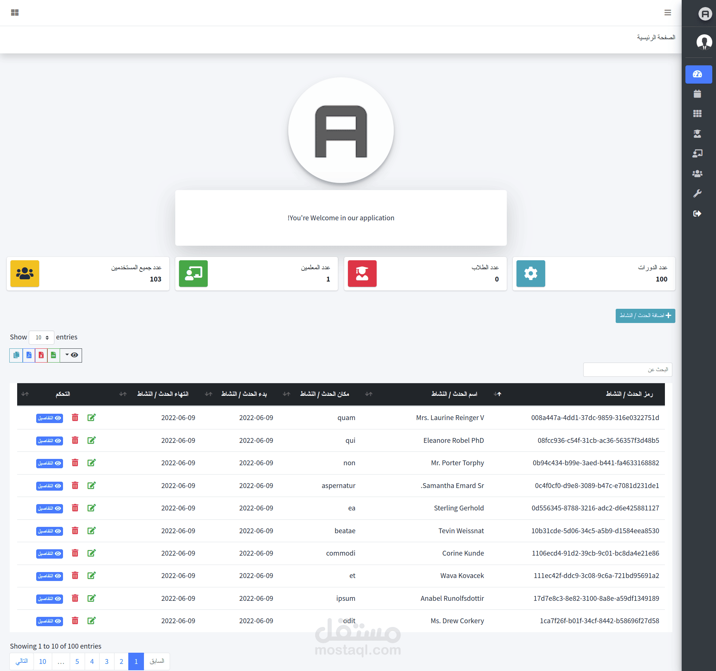View details for Sterling Gerhold row
This screenshot has height=671, width=716.
50,509
